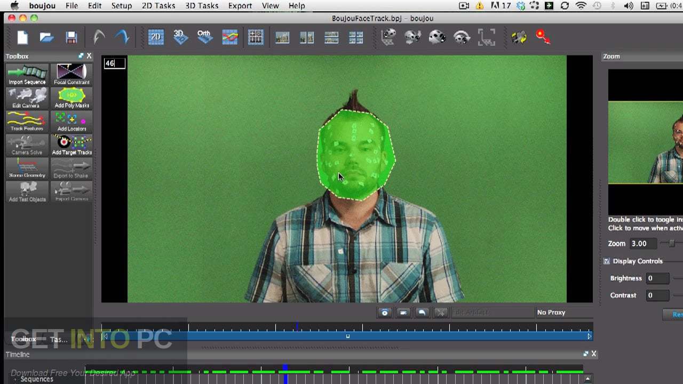The width and height of the screenshot is (683, 384).
Task: Toggle the Display Controls checkbox
Action: point(607,261)
